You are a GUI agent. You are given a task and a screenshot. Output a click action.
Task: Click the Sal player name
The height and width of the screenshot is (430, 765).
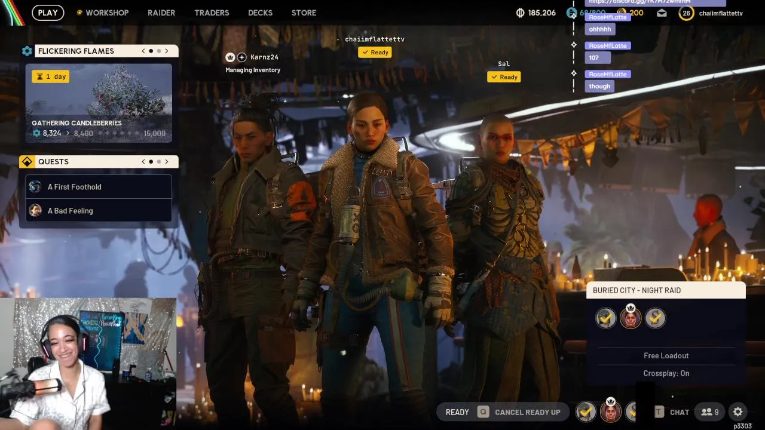(504, 64)
